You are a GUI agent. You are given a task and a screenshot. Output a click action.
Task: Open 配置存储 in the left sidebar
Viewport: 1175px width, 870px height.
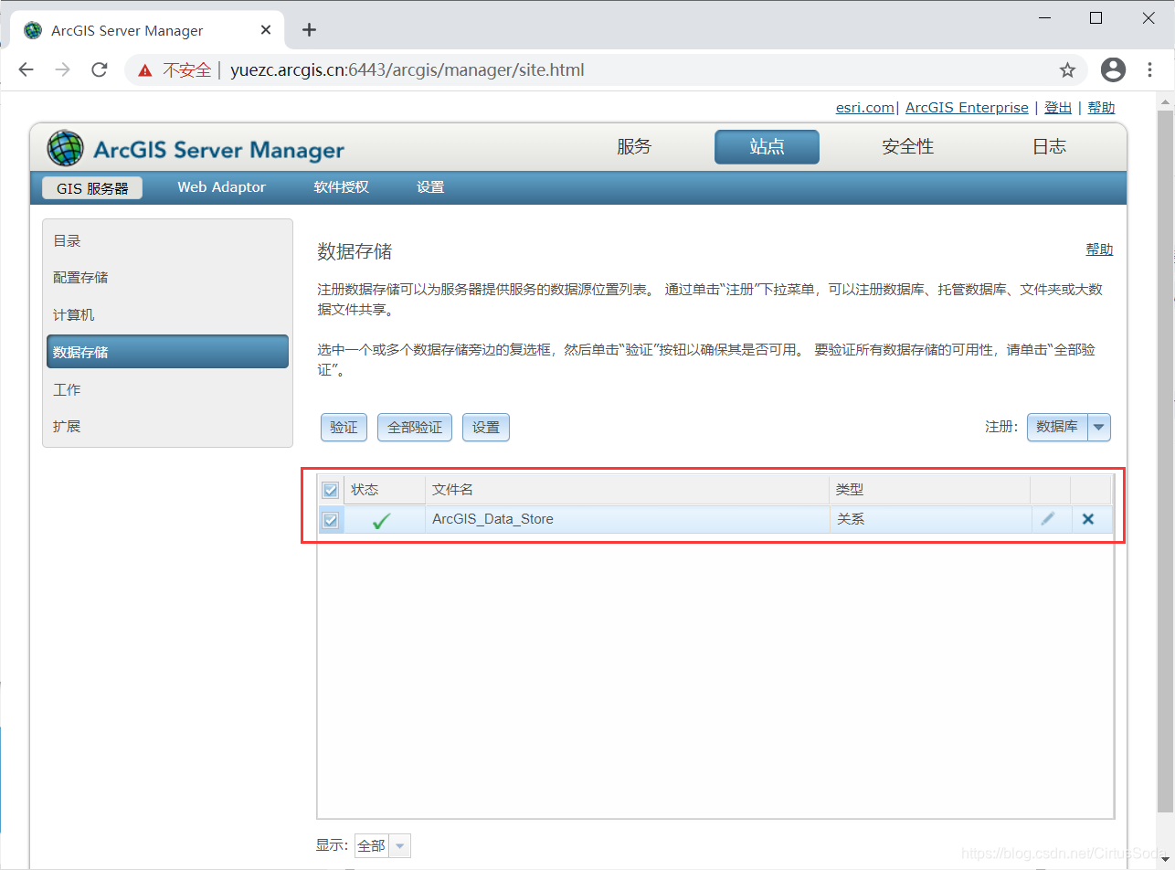167,278
